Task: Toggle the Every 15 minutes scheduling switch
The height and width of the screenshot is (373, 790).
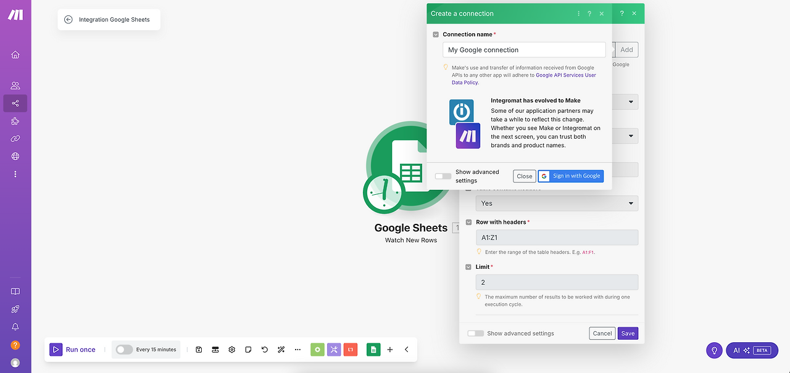Action: [124, 350]
